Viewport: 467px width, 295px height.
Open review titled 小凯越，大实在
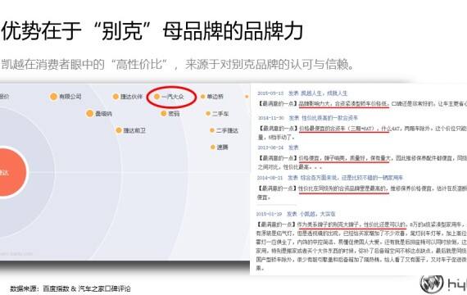point(318,214)
